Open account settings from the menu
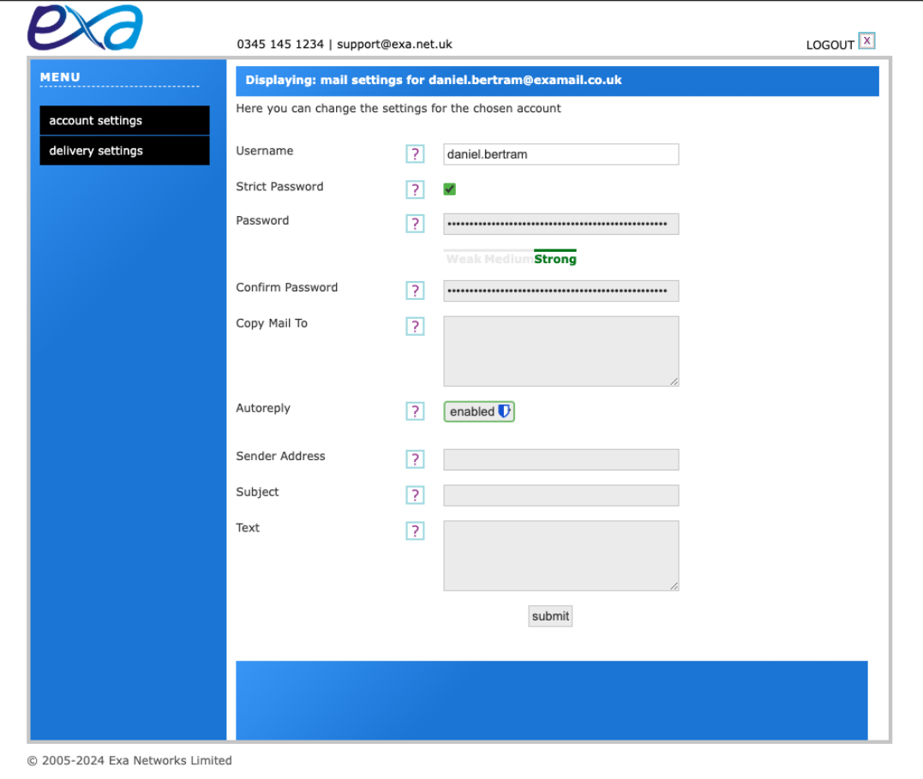 pos(124,121)
